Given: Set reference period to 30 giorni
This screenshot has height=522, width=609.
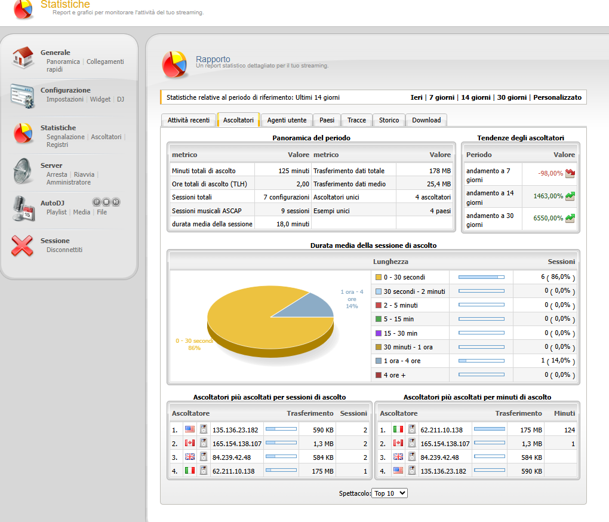Looking at the screenshot, I should 512,97.
